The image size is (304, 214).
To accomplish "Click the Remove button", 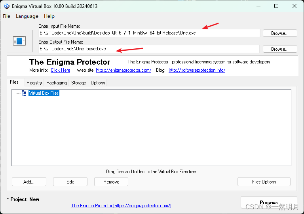I will pyautogui.click(x=111, y=182).
